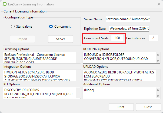Click the 'Exe Instances:' label
Image resolution: width=163 pixels, height=113 pixels.
(136, 38)
